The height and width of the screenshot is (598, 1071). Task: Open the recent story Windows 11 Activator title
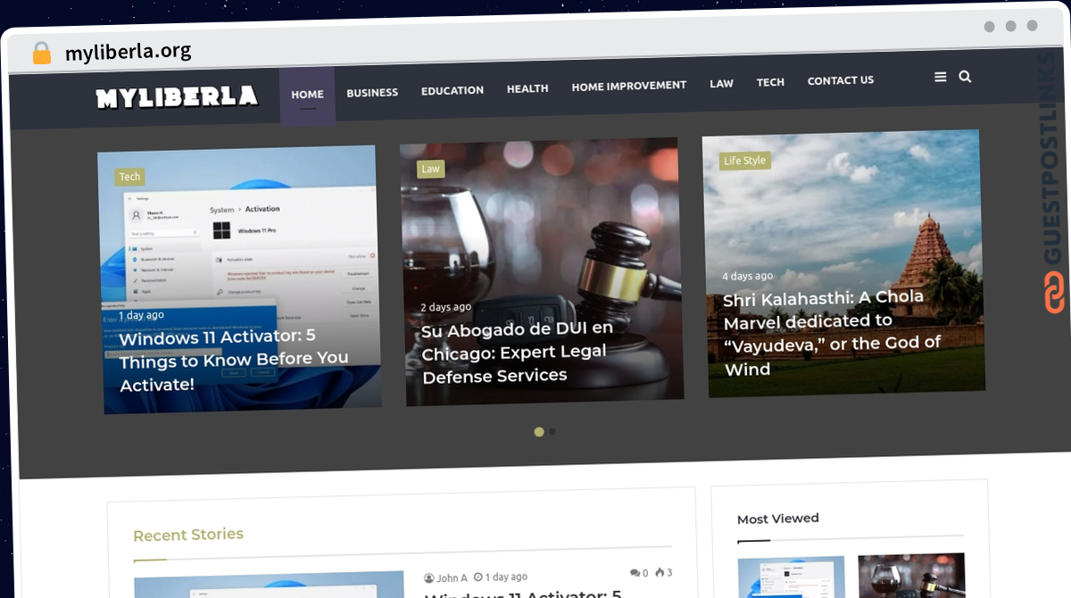pos(523,594)
